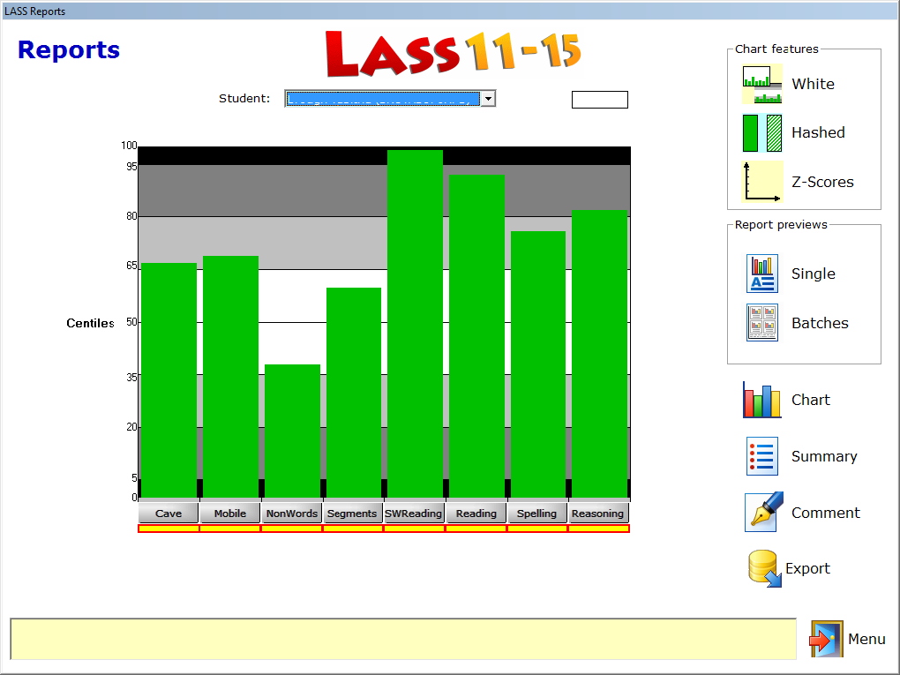Click the SWReading test button
The height and width of the screenshot is (675, 900).
(413, 514)
